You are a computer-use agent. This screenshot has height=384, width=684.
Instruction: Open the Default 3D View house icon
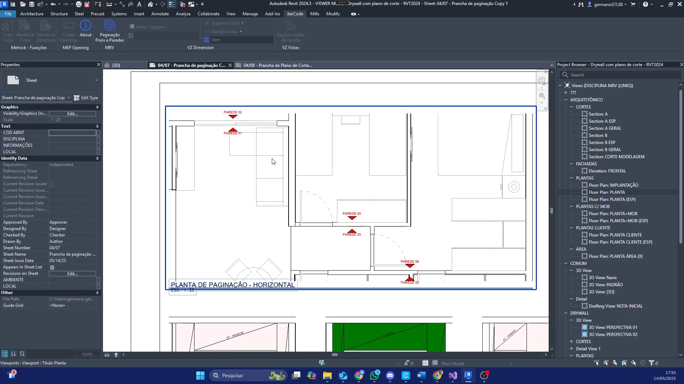pos(150,4)
